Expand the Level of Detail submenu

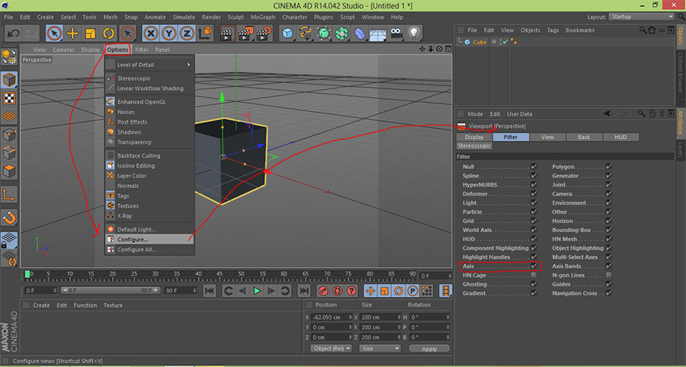pos(149,65)
